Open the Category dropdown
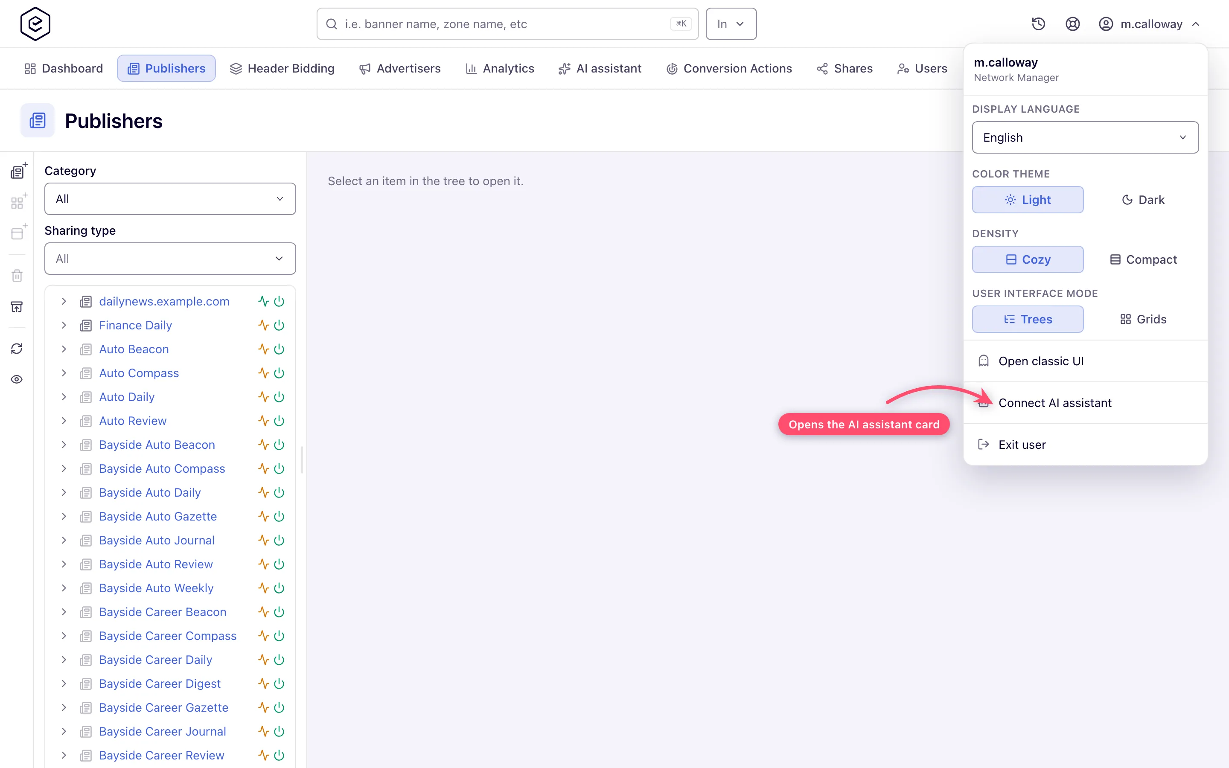Screen dimensions: 1229x768 point(170,198)
